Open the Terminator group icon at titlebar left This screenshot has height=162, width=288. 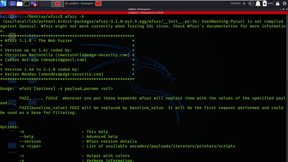click(1, 13)
